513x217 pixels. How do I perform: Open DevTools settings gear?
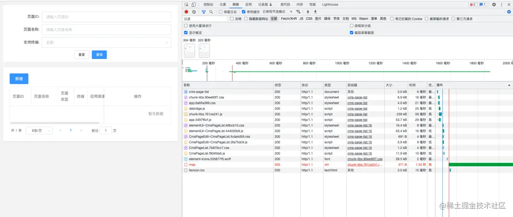point(494,5)
